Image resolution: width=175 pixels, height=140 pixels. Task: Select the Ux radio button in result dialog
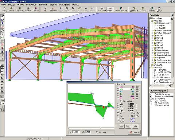pyautogui.click(x=118, y=104)
